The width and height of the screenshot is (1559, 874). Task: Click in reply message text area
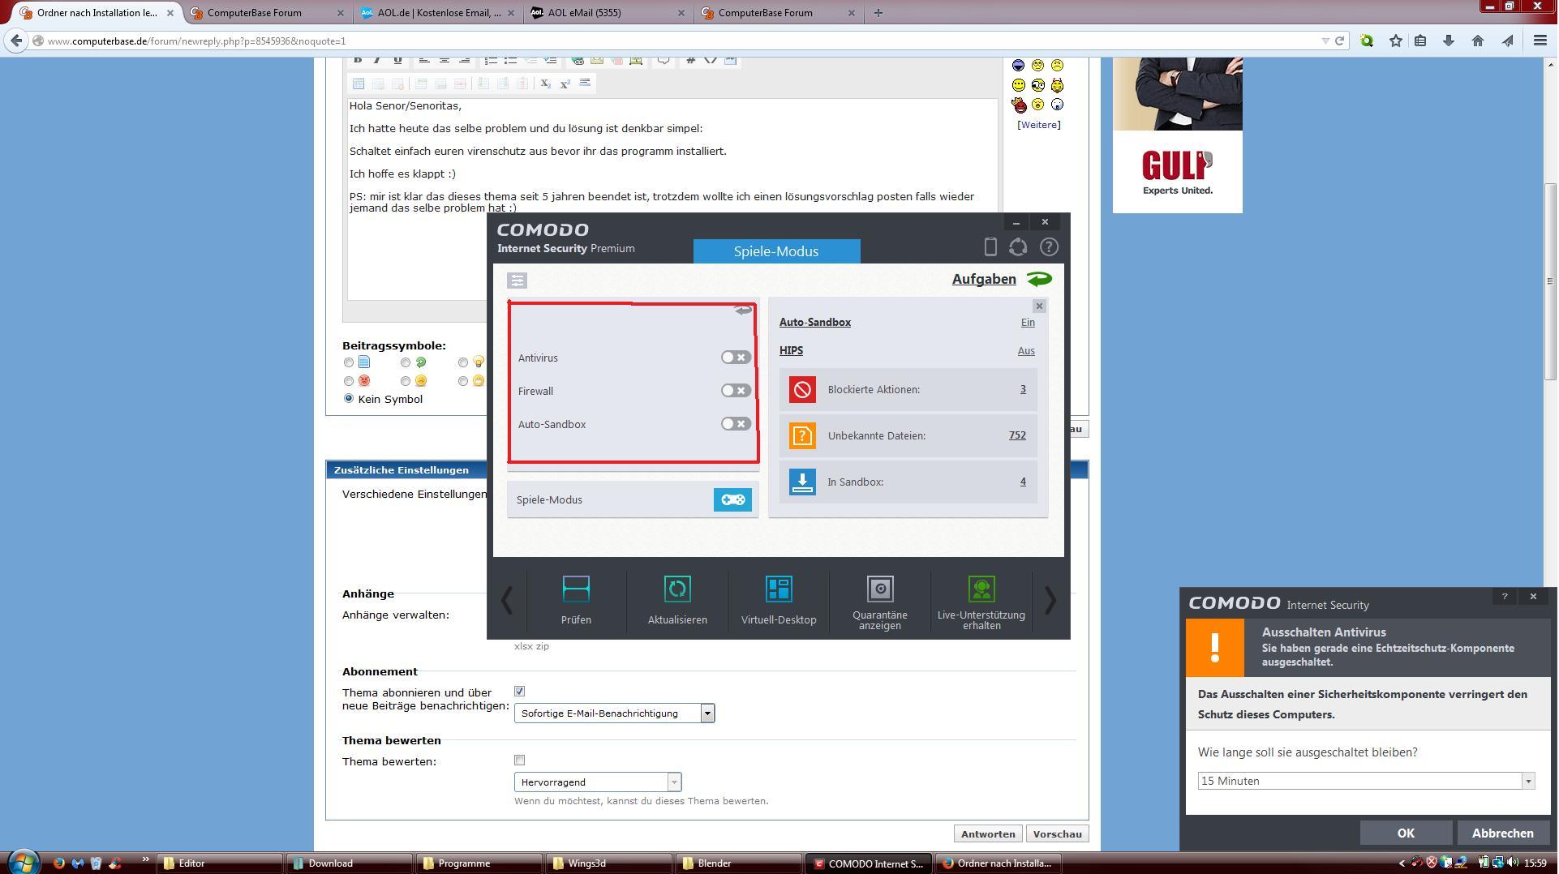point(672,199)
